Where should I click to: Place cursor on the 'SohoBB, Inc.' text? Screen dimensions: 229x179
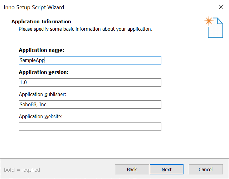click(34, 105)
